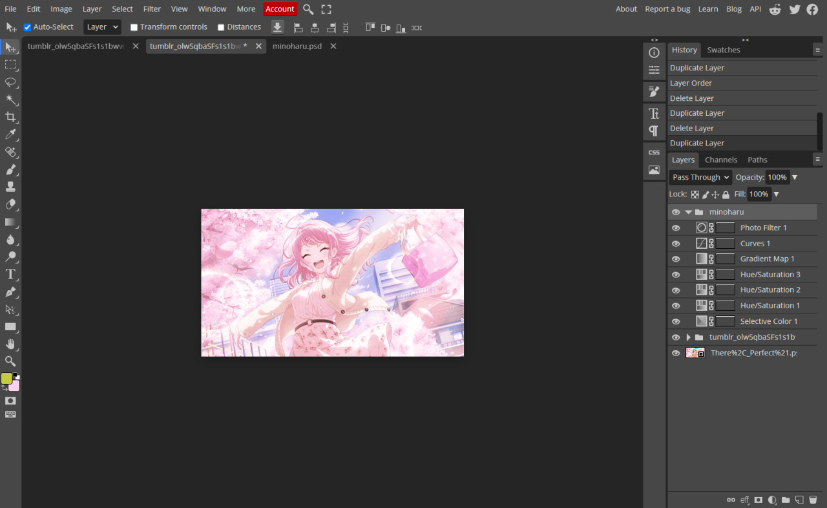The height and width of the screenshot is (508, 827).
Task: Open the File menu
Action: click(x=11, y=9)
